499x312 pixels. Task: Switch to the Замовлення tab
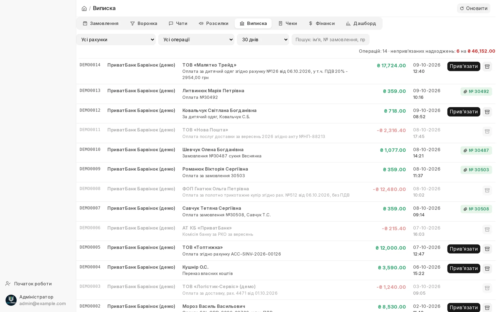pyautogui.click(x=101, y=23)
